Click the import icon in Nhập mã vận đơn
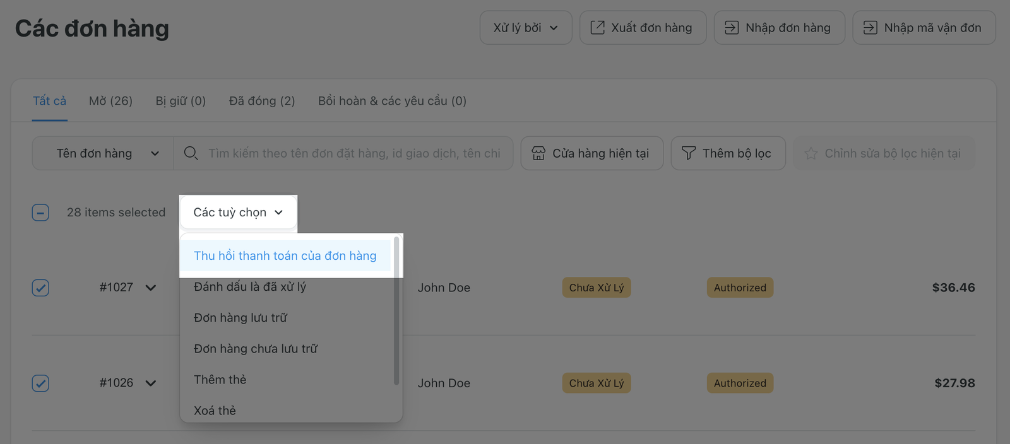The height and width of the screenshot is (444, 1010). click(x=870, y=28)
